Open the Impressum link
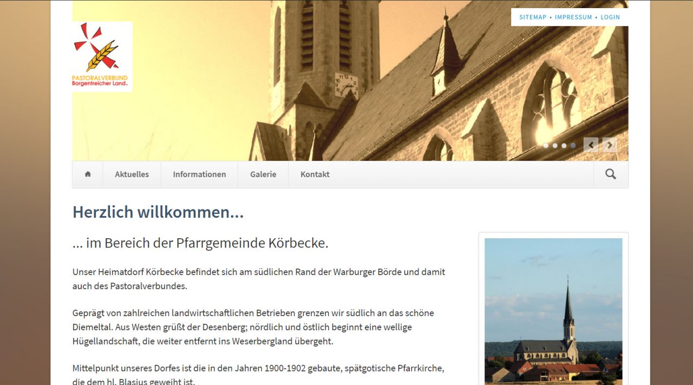The image size is (693, 385). coord(573,17)
